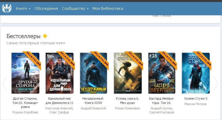Click the Бастард Императора cover image
The height and width of the screenshot is (120, 222).
(161, 73)
